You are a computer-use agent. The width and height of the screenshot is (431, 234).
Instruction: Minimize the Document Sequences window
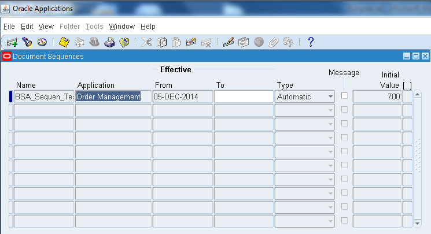click(407, 56)
